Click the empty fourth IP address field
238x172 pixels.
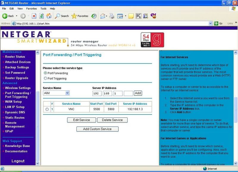point(128,93)
